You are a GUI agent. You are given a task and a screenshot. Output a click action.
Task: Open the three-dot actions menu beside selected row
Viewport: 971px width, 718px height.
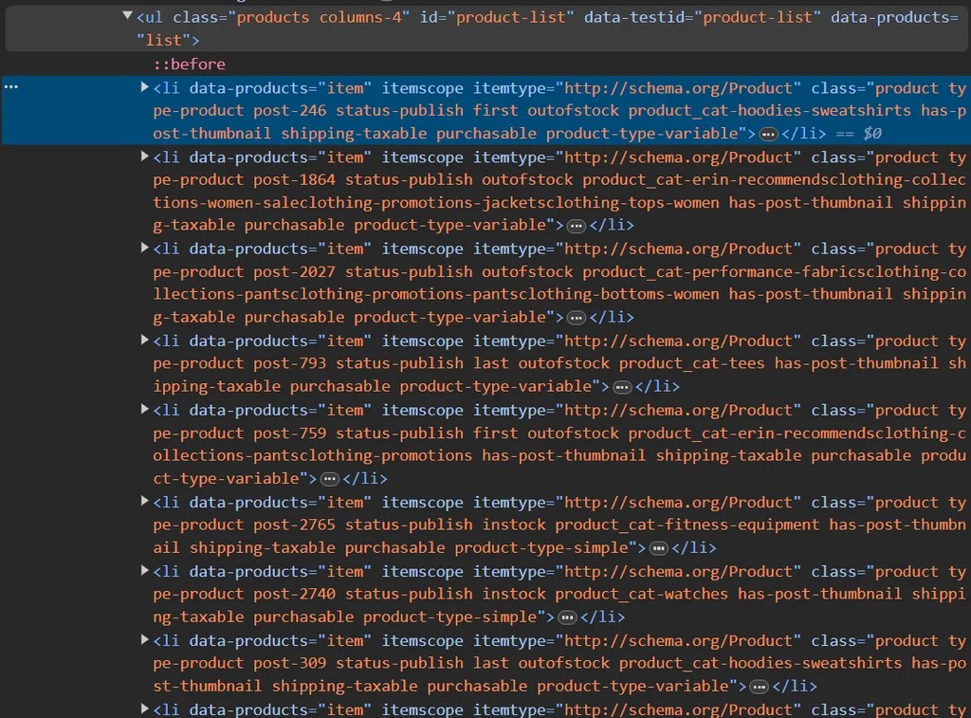[x=11, y=86]
